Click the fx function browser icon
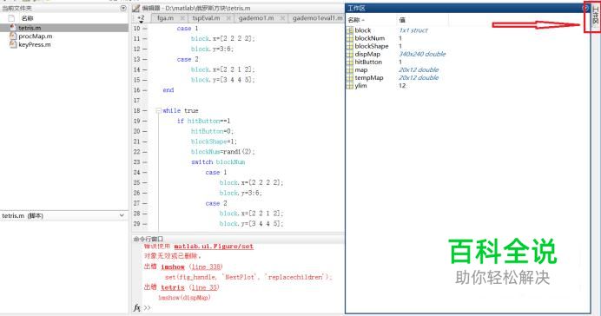Screen dimensions: 601x316 point(137,307)
